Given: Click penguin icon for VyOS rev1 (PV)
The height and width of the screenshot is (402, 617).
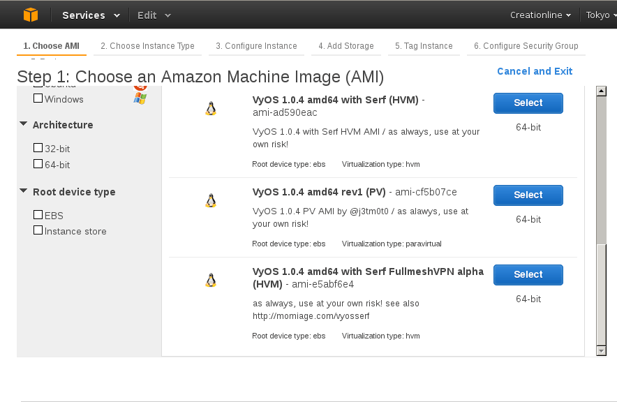Looking at the screenshot, I should tap(211, 200).
